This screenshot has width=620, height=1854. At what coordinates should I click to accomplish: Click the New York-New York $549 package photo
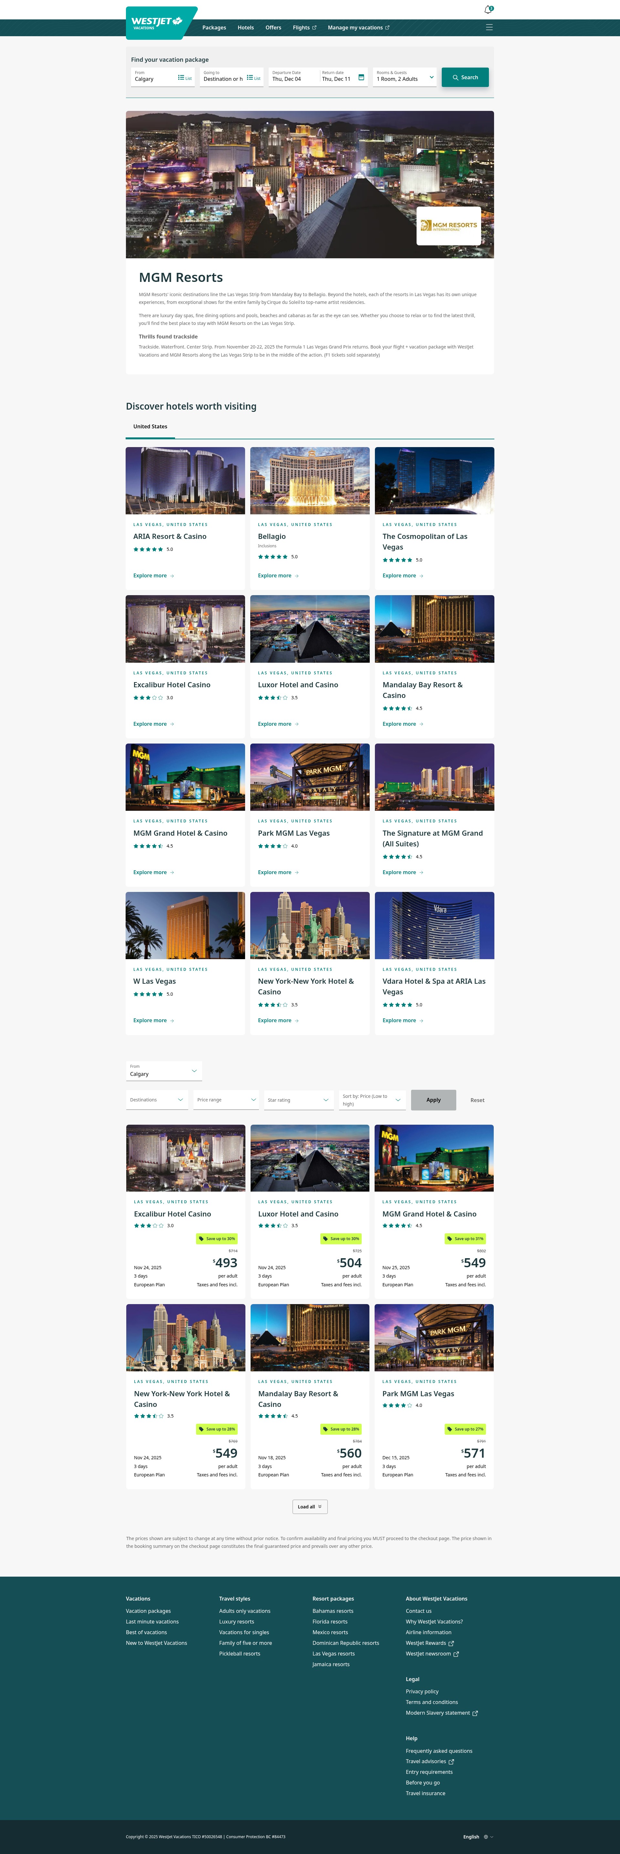(186, 1337)
